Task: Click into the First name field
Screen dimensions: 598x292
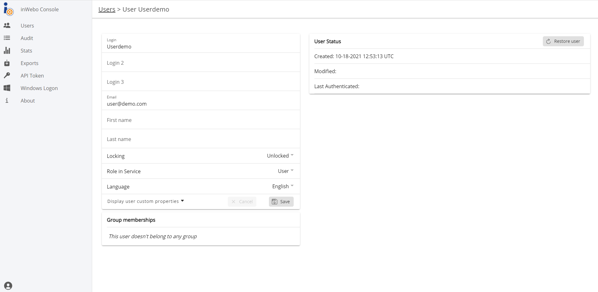Action: pos(201,120)
